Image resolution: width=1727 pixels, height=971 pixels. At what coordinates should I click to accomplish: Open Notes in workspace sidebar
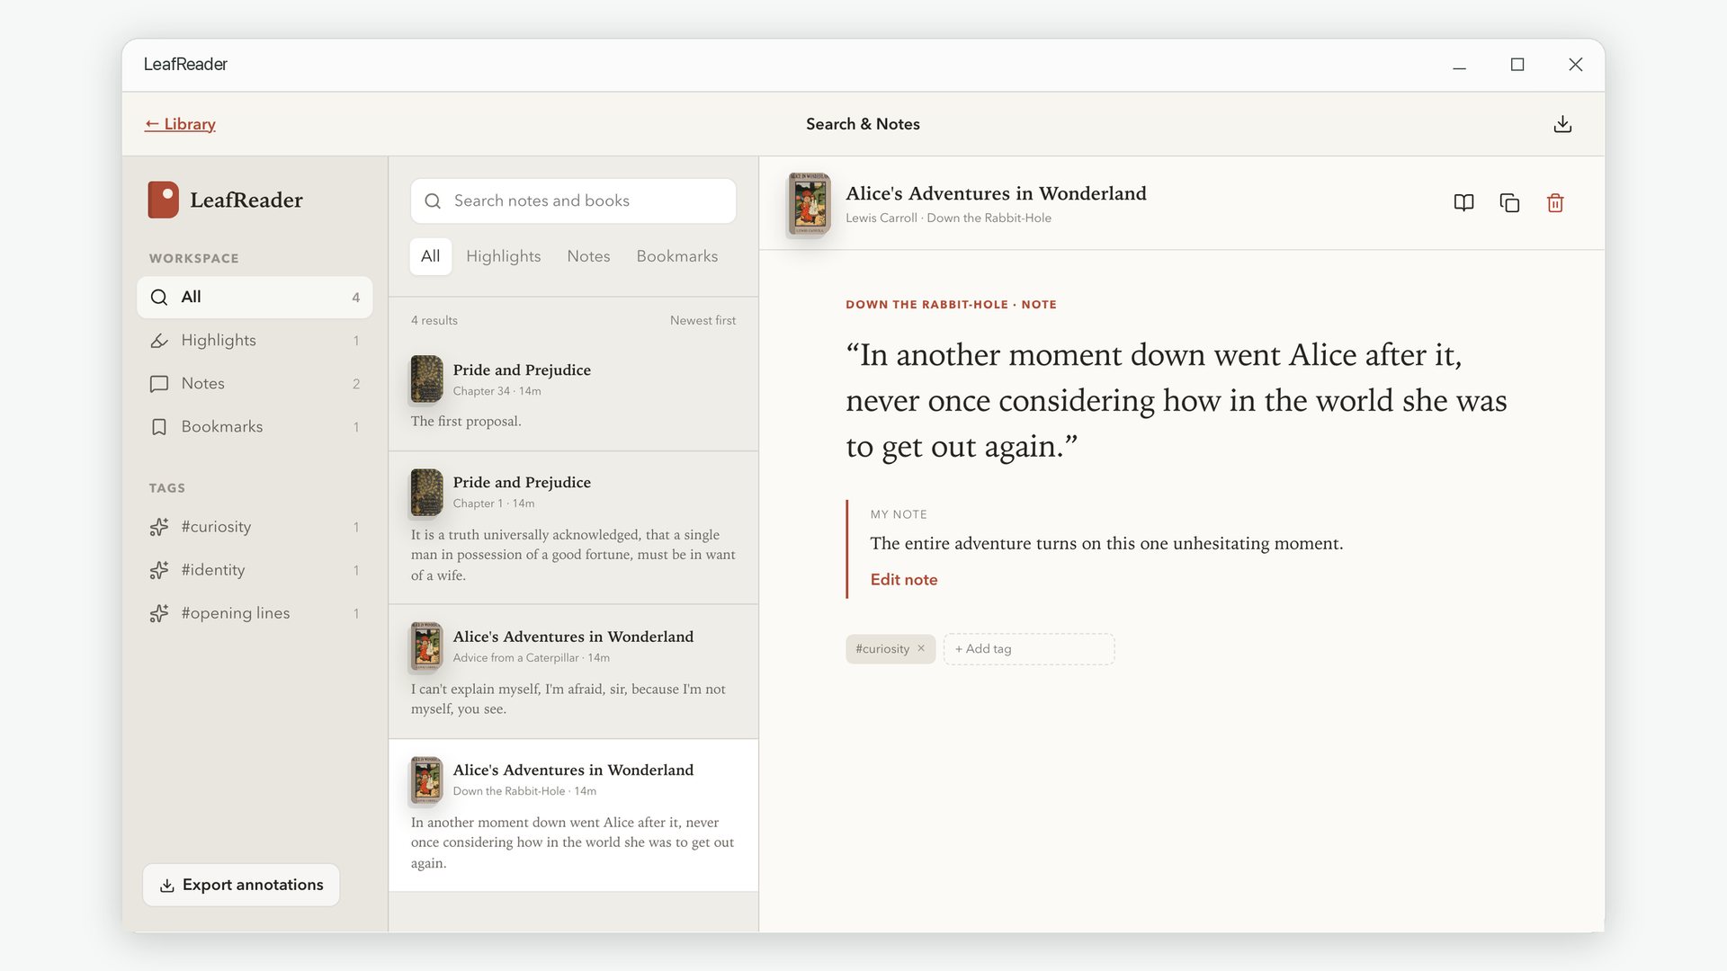coord(255,384)
